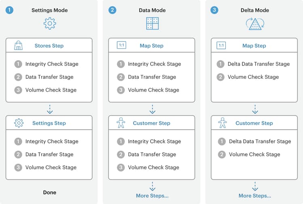Click the Data Mode Customer Step person icon
This screenshot has height=204, width=303.
[x=121, y=123]
